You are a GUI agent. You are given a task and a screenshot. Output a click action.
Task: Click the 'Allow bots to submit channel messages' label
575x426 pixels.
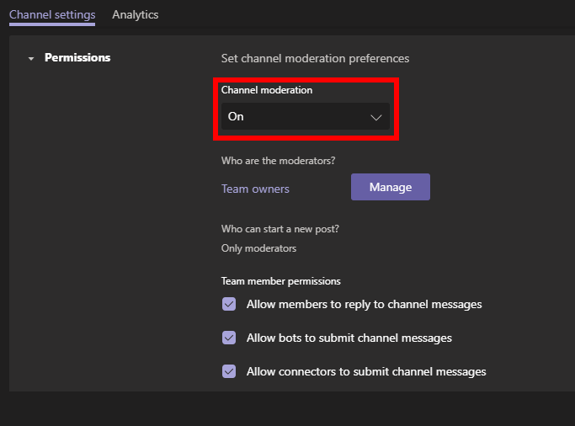pos(349,338)
